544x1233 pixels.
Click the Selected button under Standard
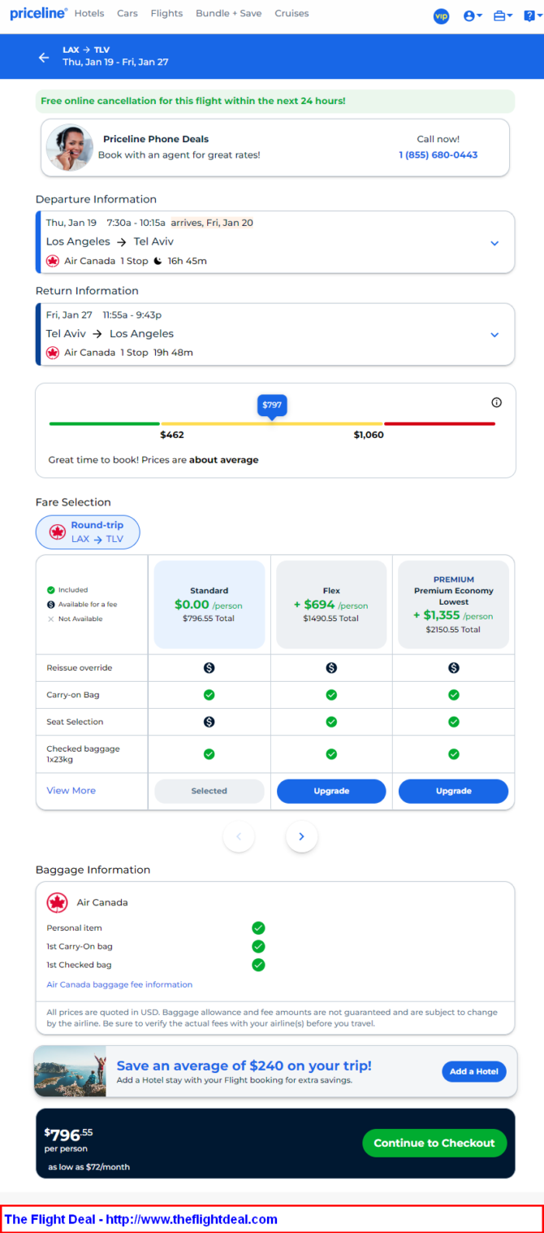pos(209,791)
